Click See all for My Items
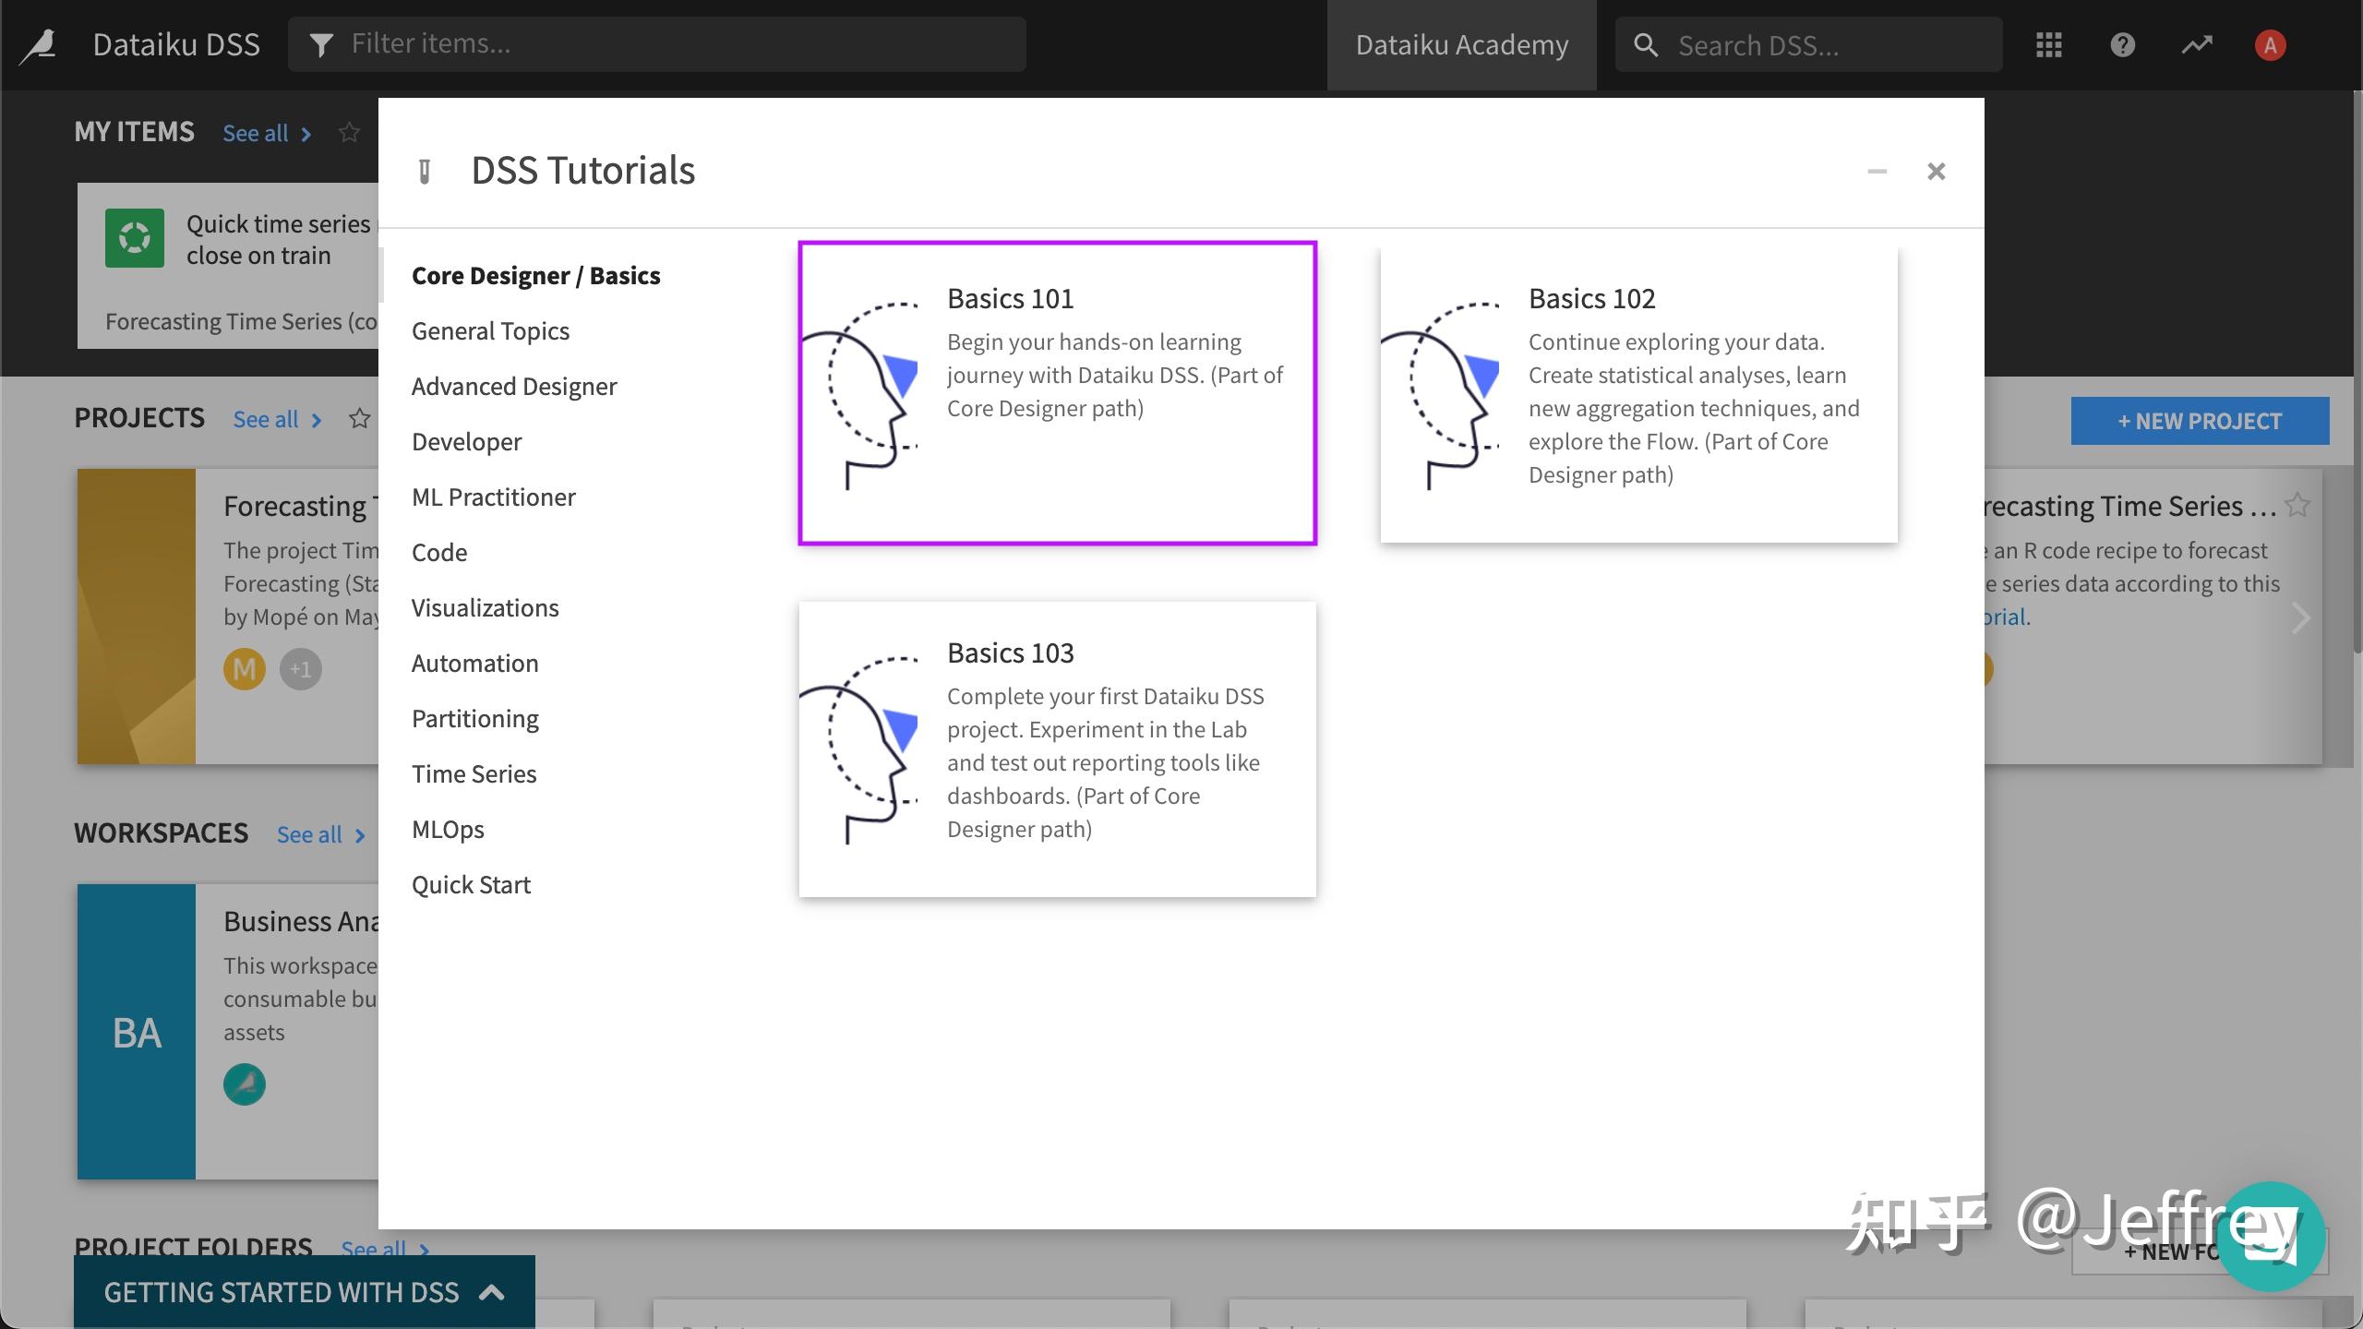Screen dimensions: 2363x1329 pos(267,134)
